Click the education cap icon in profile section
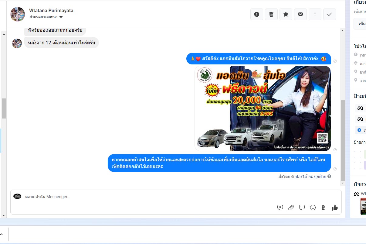The height and width of the screenshot is (244, 366). (356, 63)
